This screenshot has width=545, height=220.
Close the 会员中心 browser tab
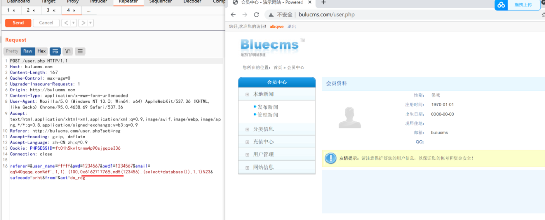309,2
